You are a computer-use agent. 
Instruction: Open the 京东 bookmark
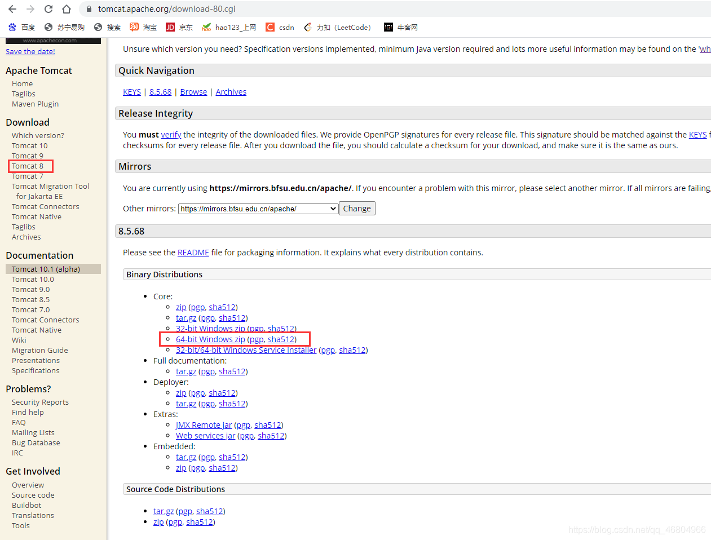click(179, 27)
